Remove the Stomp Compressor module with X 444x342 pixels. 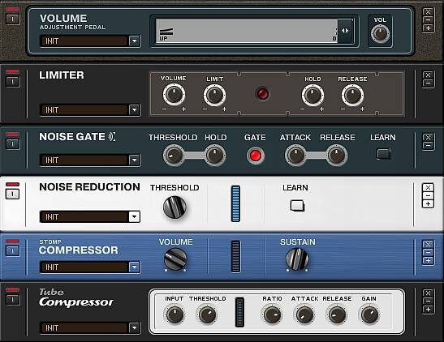(428, 244)
